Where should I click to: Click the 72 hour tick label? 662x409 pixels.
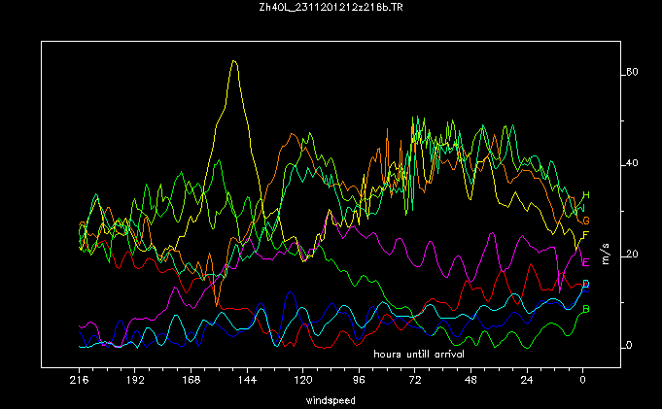click(415, 382)
